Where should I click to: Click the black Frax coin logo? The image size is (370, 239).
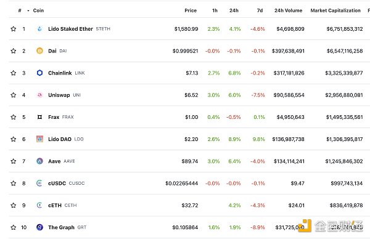39,117
